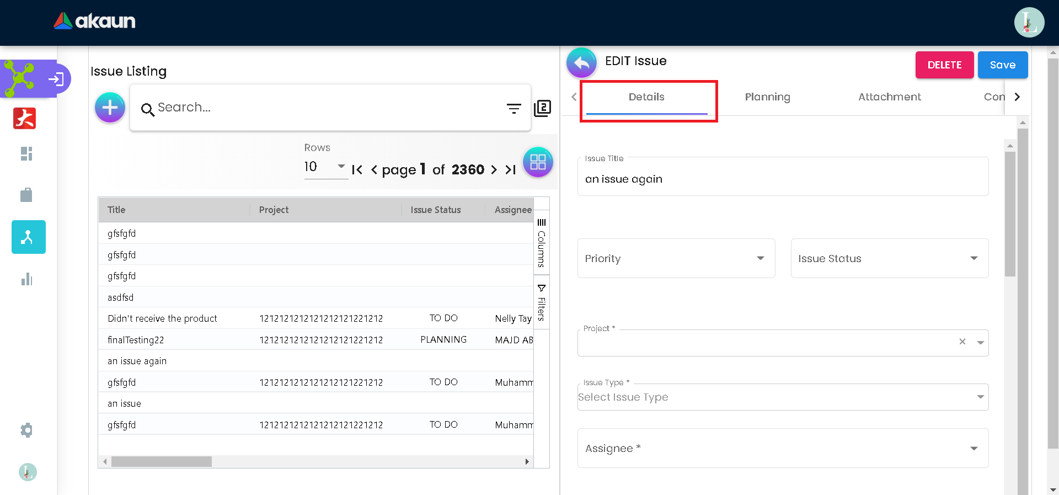Go to first page of listing

click(357, 170)
